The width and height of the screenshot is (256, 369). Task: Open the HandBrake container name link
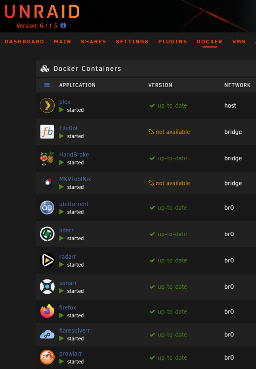point(74,154)
